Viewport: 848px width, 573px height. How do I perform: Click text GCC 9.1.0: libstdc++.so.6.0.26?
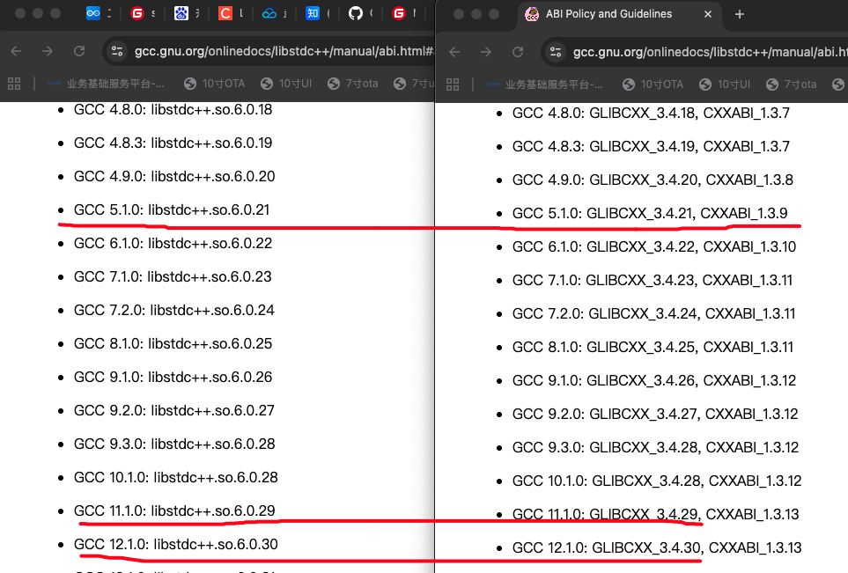point(173,378)
